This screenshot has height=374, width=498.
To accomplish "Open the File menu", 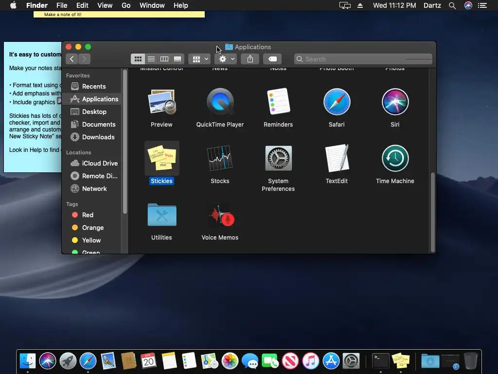I will coord(62,5).
